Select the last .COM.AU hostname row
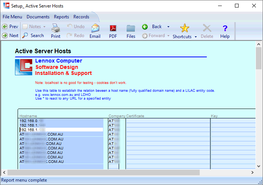The width and height of the screenshot is (263, 185). click(61, 161)
